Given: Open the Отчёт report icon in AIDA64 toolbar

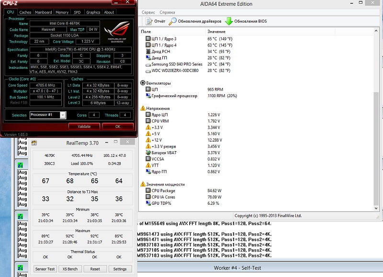Looking at the screenshot, I should coord(149,21).
